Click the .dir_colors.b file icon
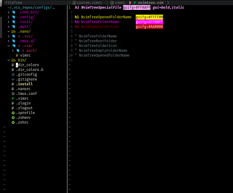Image resolution: width=233 pixels, height=193 pixels. coord(13,70)
